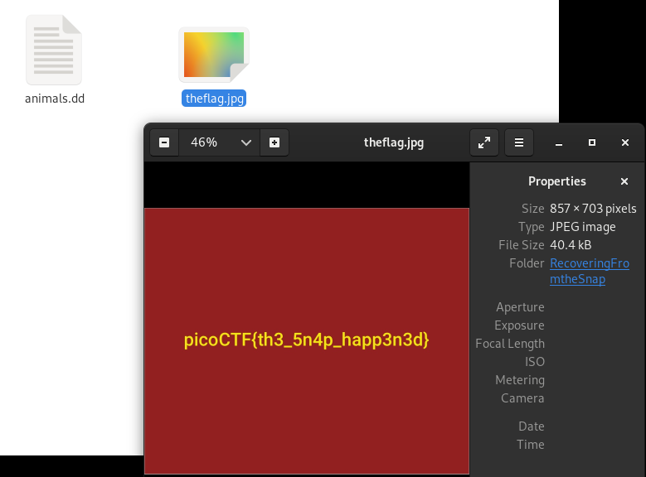646x477 pixels.
Task: Enter fullscreen with the expand arrows icon
Action: [x=484, y=142]
